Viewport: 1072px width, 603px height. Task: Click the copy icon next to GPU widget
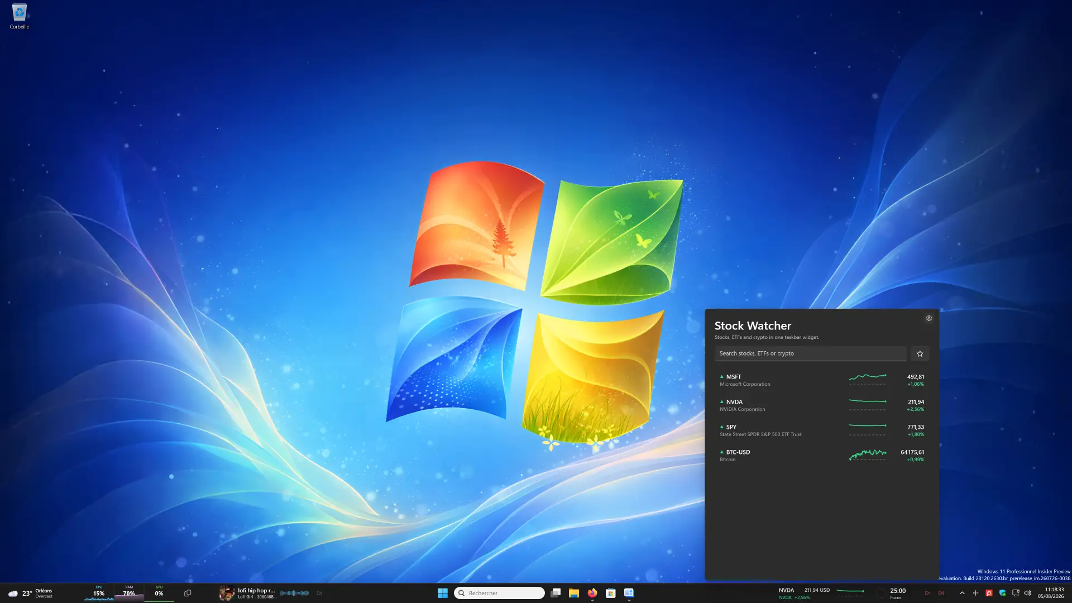pos(188,593)
